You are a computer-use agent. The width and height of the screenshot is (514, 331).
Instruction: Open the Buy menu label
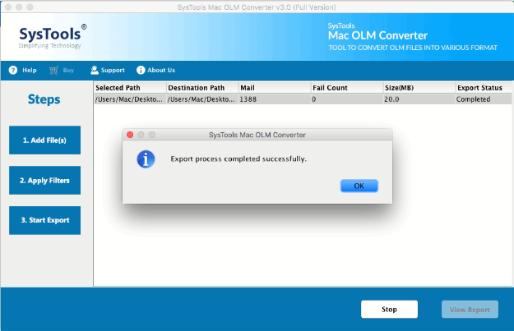pyautogui.click(x=68, y=70)
